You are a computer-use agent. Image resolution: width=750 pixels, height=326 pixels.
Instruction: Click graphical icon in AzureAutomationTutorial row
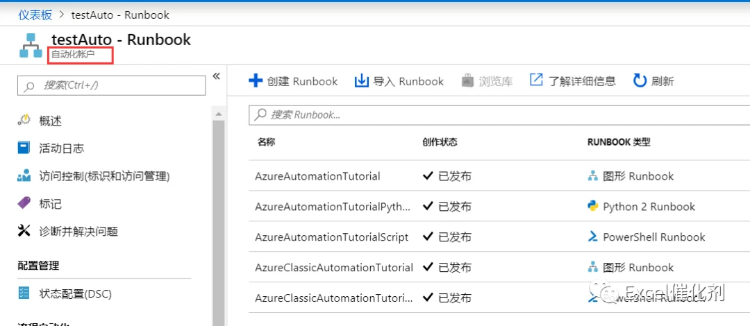coord(592,176)
